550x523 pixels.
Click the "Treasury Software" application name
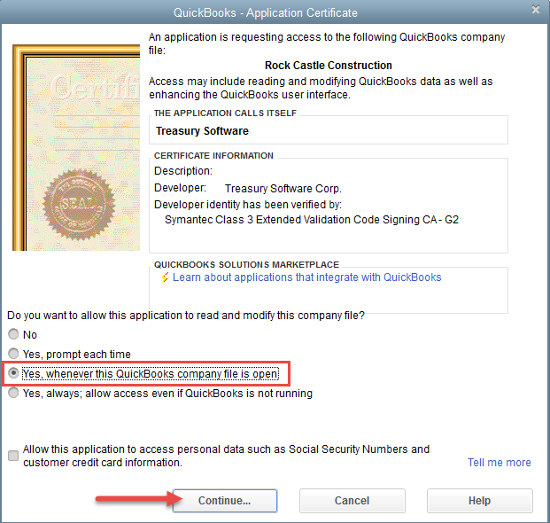(203, 131)
